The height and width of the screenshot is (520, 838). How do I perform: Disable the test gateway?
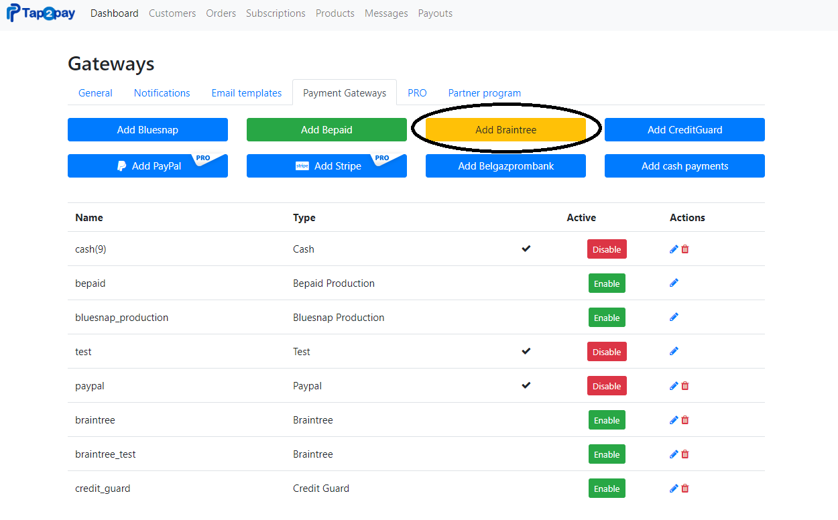click(607, 352)
